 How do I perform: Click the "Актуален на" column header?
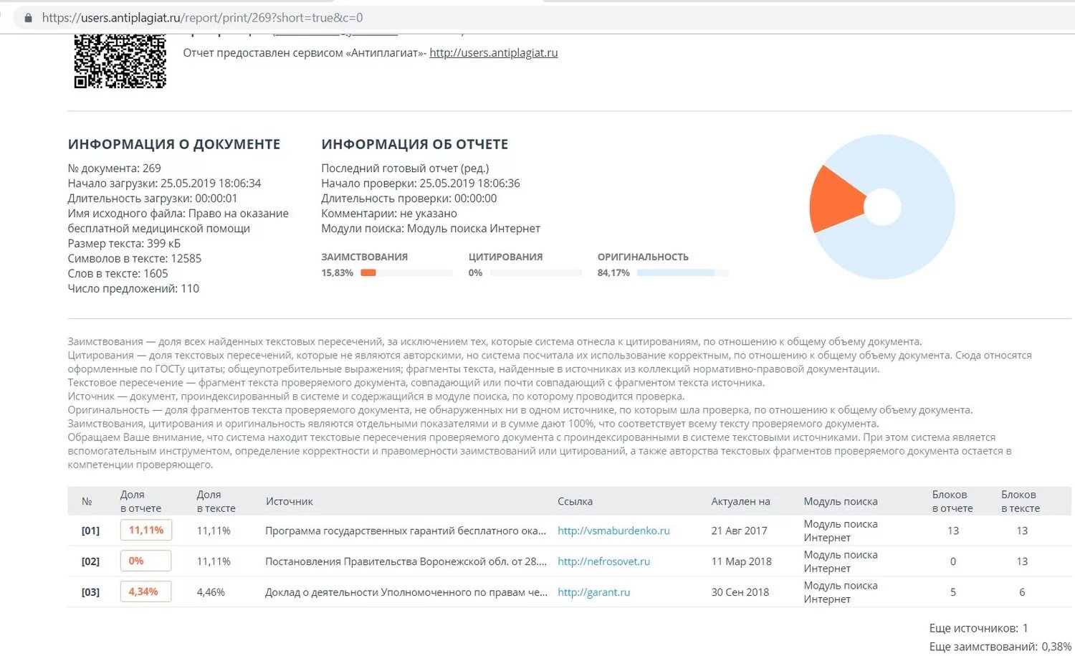pyautogui.click(x=740, y=502)
